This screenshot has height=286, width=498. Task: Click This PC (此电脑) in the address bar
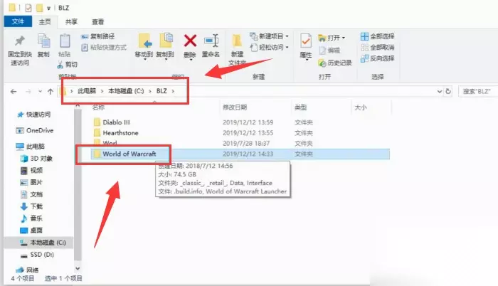coord(87,91)
